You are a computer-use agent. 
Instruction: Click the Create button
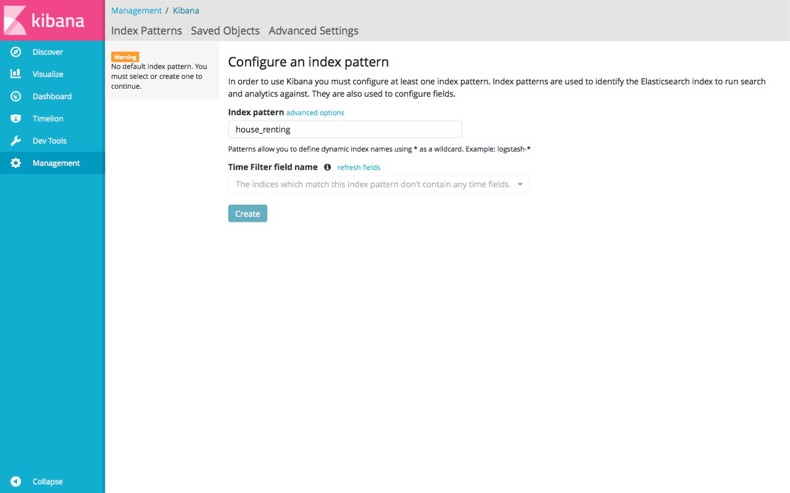pyautogui.click(x=247, y=213)
